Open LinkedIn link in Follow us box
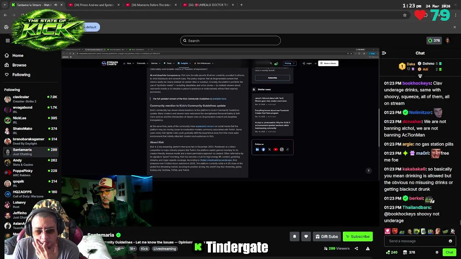The width and height of the screenshot is (461, 259). (257, 149)
